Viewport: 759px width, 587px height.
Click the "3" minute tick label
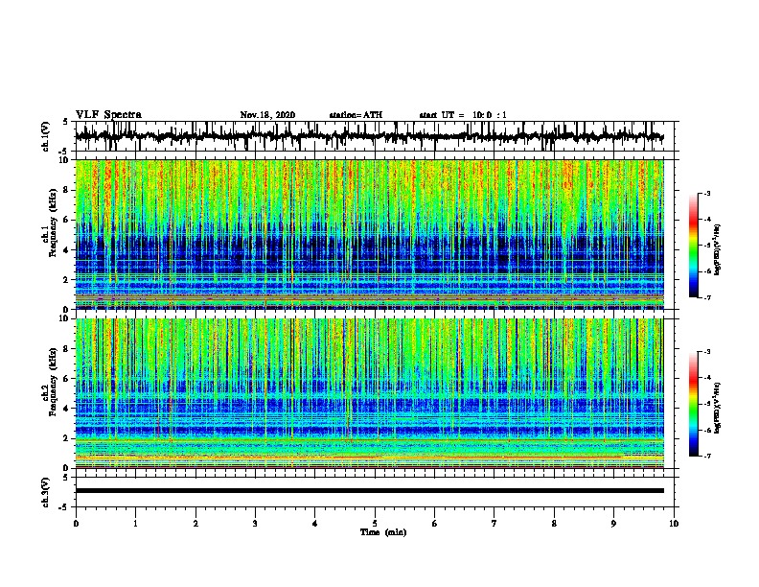255,524
